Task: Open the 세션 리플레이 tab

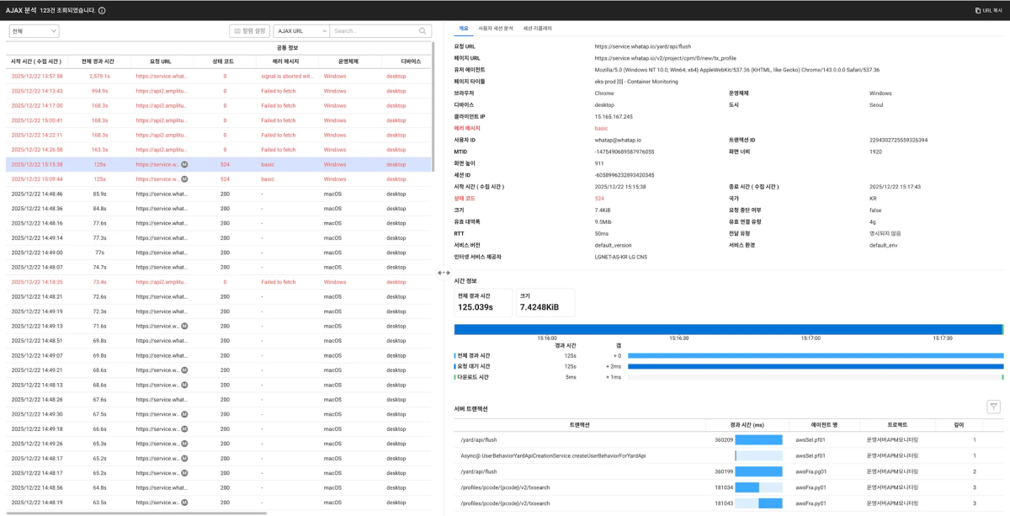Action: 537,29
